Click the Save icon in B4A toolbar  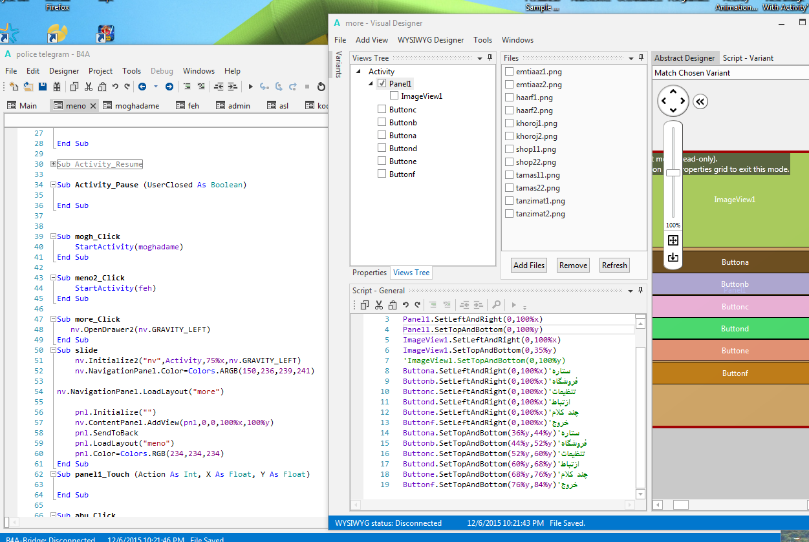coord(43,87)
